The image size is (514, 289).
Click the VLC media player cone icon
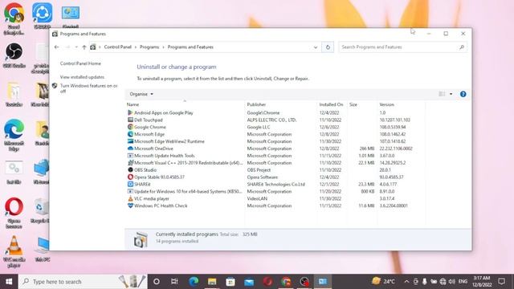tap(130, 198)
